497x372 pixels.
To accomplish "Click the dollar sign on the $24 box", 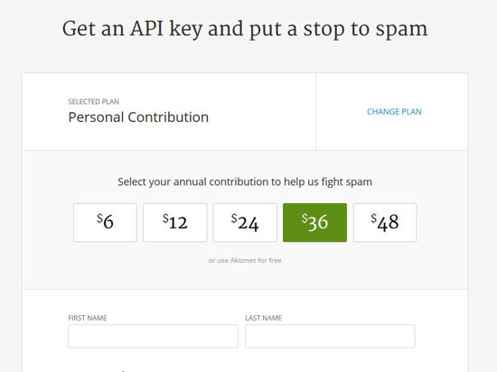I will [234, 219].
